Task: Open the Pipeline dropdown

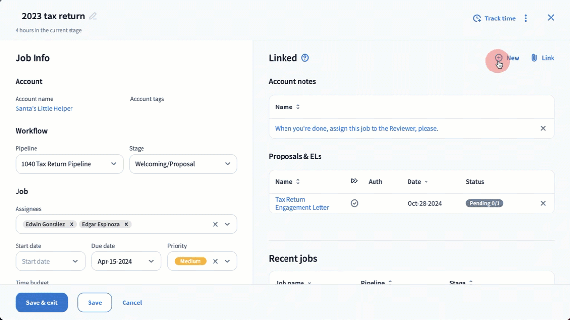Action: click(69, 164)
